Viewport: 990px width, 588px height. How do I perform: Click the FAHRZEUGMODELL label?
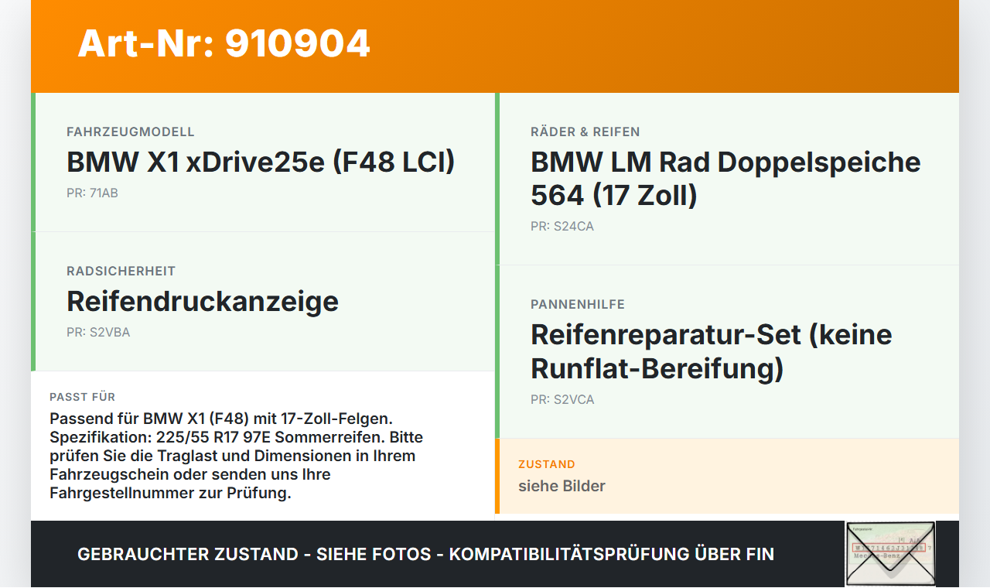[131, 132]
